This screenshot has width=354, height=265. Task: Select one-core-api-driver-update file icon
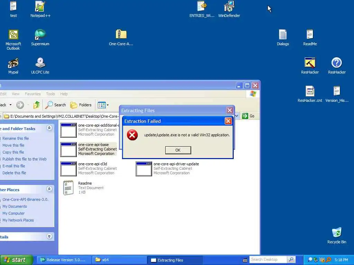click(x=143, y=168)
